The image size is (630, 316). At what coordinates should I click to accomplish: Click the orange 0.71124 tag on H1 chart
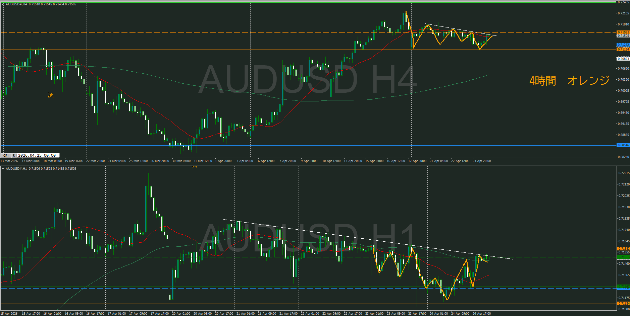click(x=623, y=304)
